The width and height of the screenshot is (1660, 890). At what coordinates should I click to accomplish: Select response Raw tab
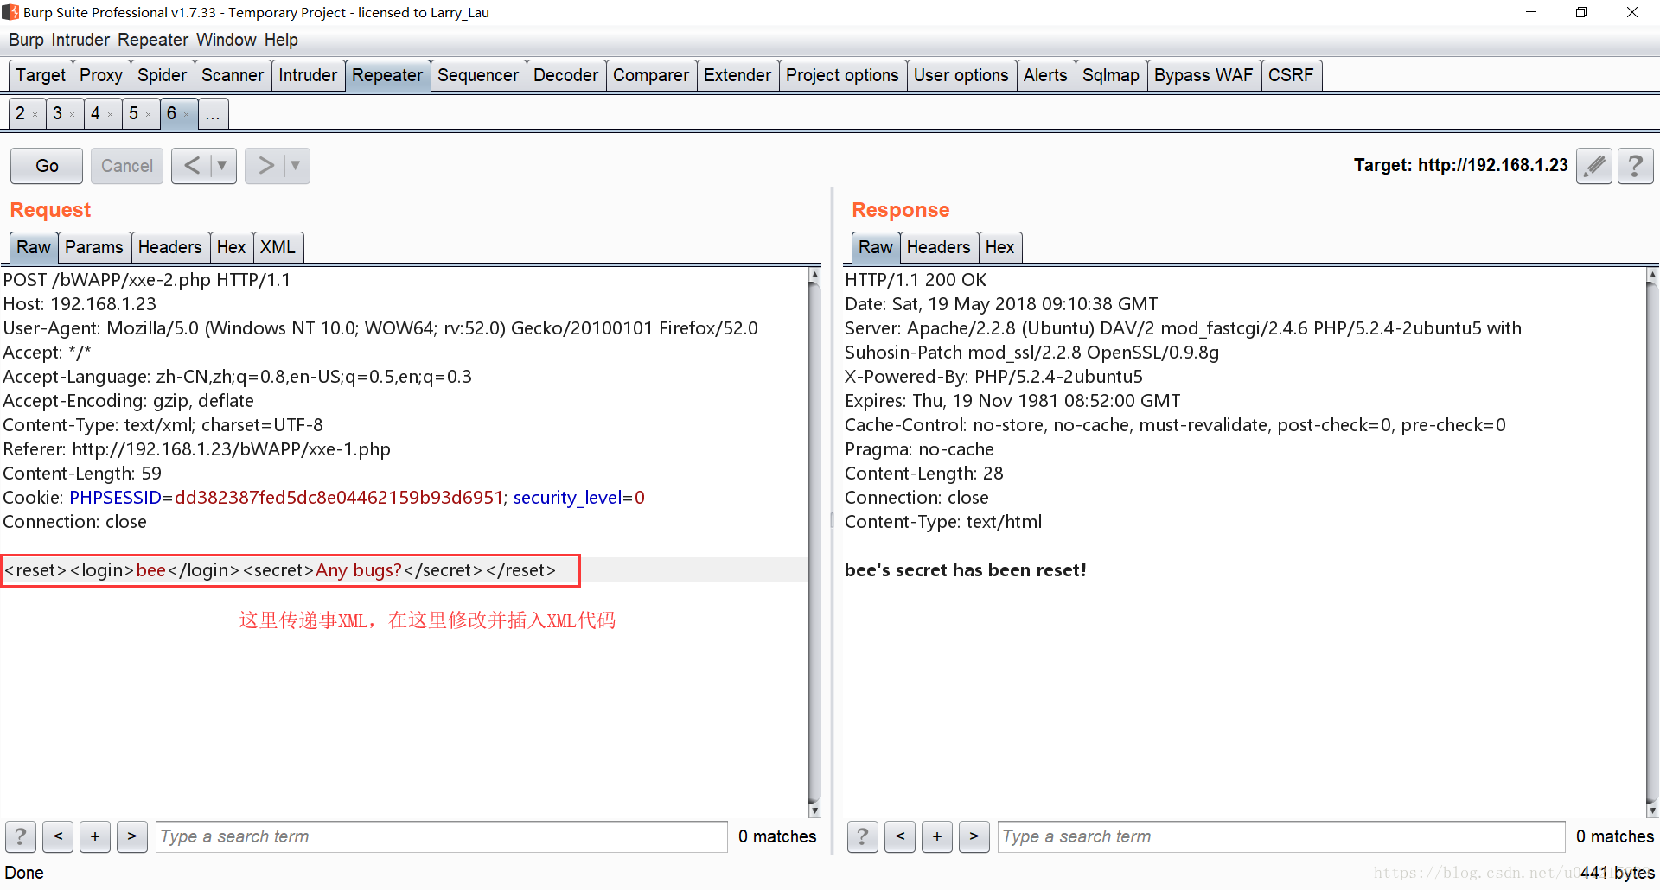pos(876,247)
